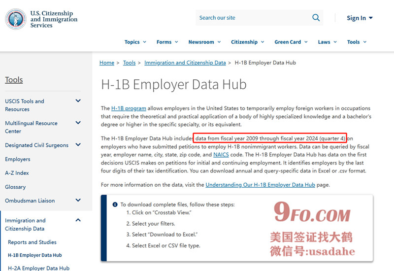The image size is (394, 271).
Task: Open Tools breadcrumb link
Action: click(129, 63)
